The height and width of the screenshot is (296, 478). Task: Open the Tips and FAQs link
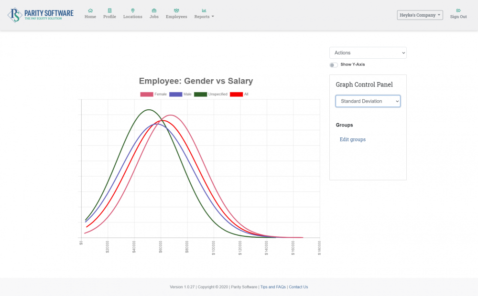coord(273,287)
